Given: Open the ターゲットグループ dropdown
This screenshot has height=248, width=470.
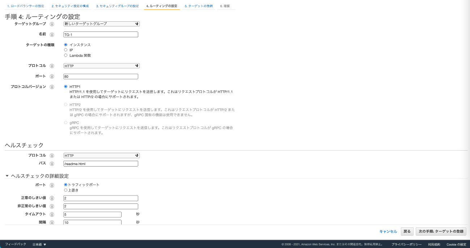Looking at the screenshot, I should [101, 24].
